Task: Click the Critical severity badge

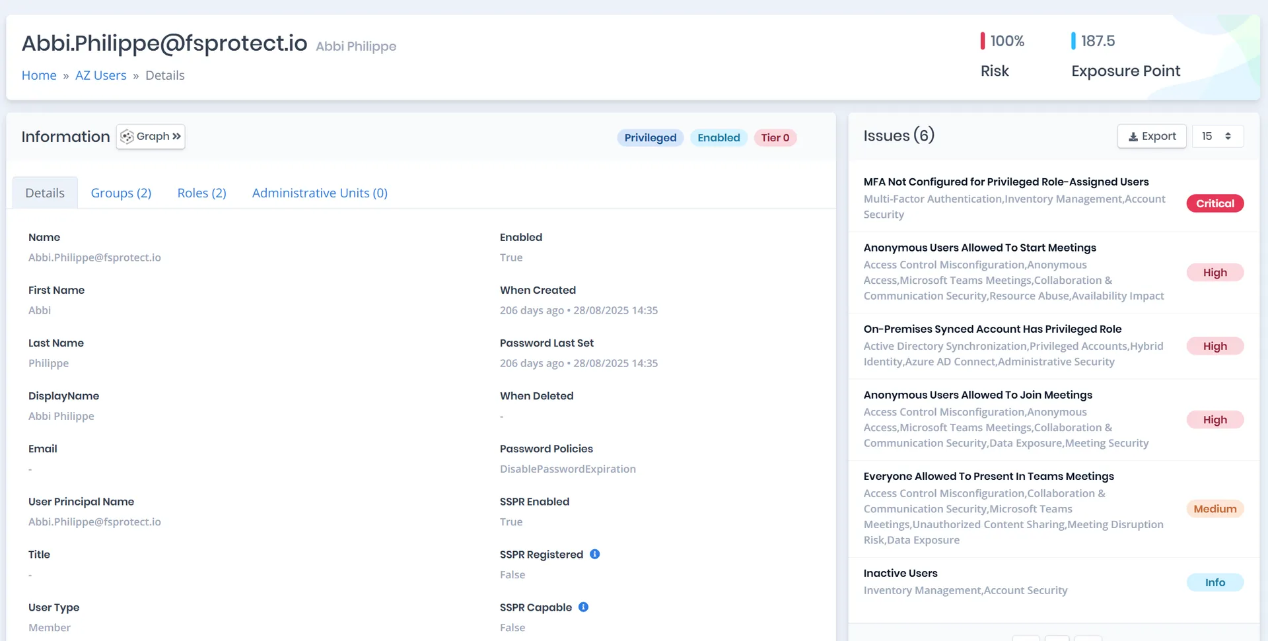Action: pos(1215,203)
